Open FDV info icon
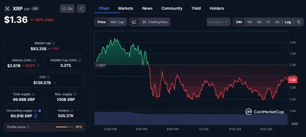The width and height of the screenshot is (306, 137). (48, 77)
